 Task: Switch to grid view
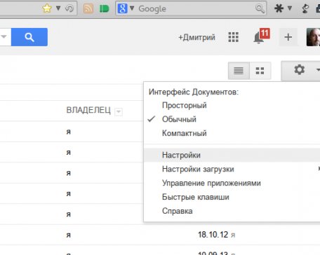click(260, 71)
